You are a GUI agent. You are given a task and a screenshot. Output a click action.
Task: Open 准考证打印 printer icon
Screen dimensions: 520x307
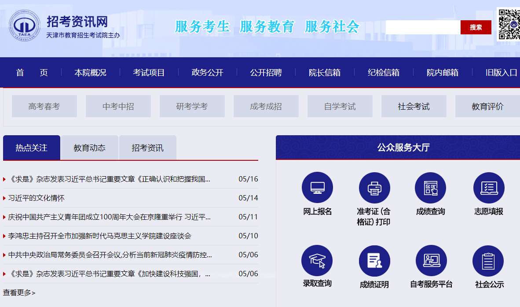click(x=374, y=188)
